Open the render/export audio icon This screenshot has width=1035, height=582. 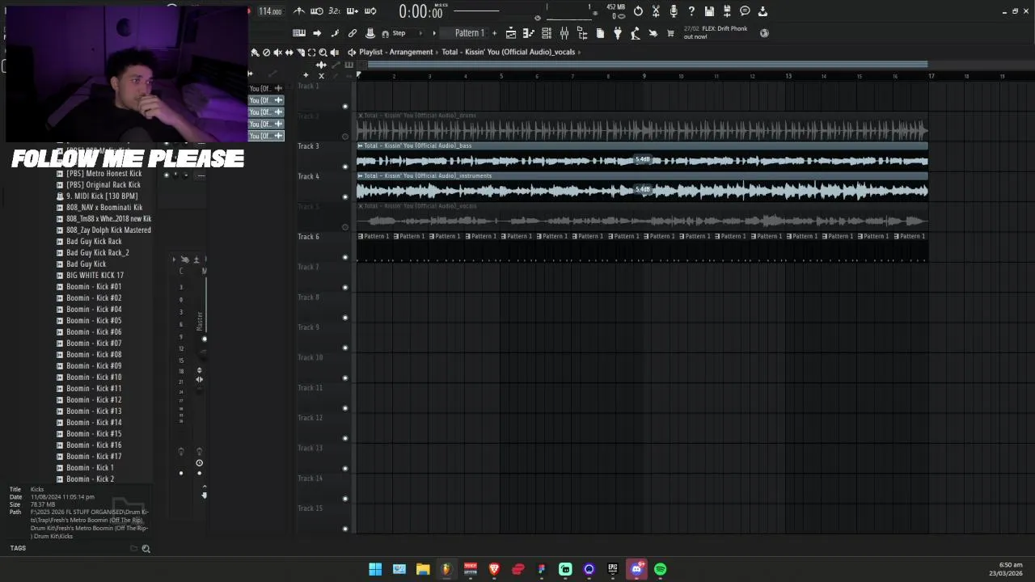(727, 11)
